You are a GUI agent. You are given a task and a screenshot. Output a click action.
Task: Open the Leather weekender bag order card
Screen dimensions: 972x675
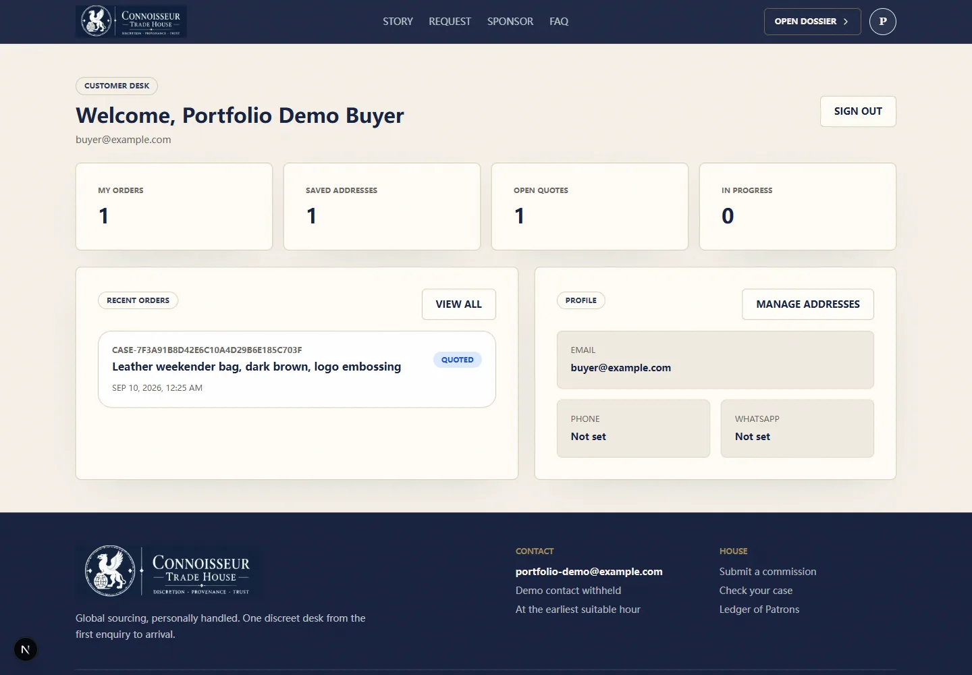pos(297,369)
